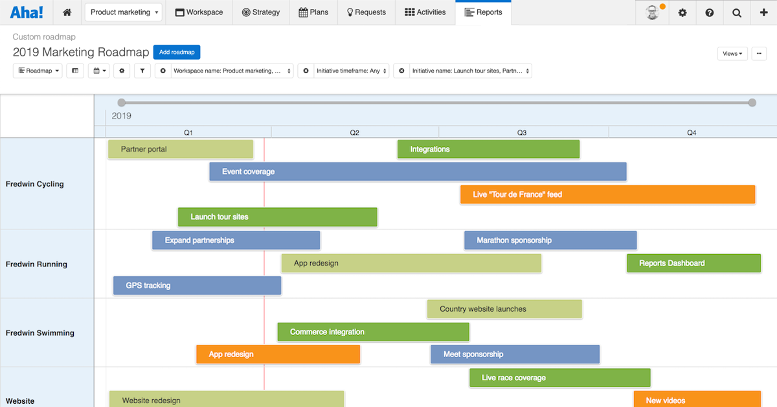Viewport: 777px width, 407px height.
Task: Open the Plans menu
Action: (x=313, y=12)
